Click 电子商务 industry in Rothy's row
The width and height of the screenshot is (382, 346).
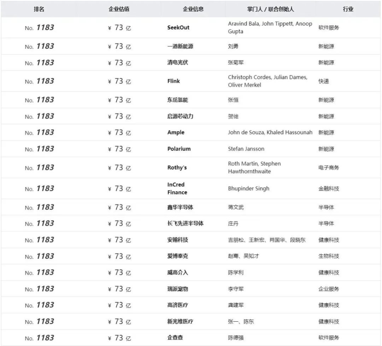329,168
